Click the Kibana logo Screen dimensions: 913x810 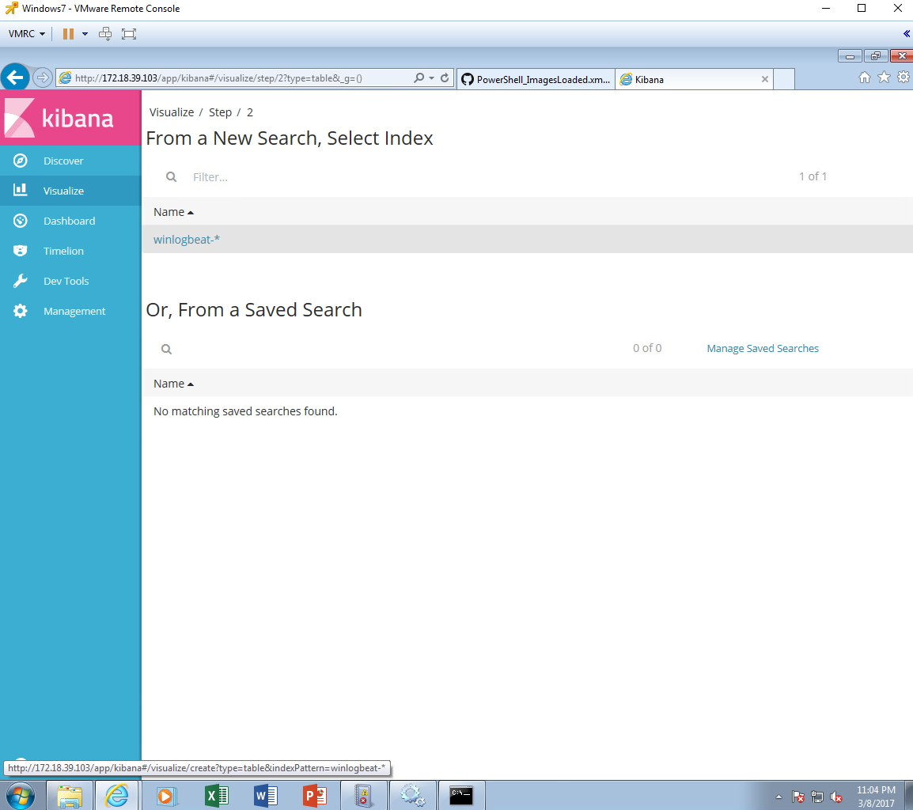70,118
